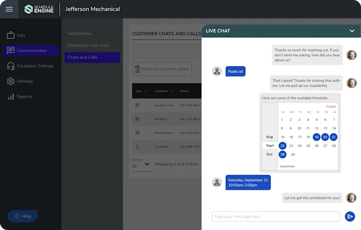Collapse the Live Chat panel chevron

352,31
